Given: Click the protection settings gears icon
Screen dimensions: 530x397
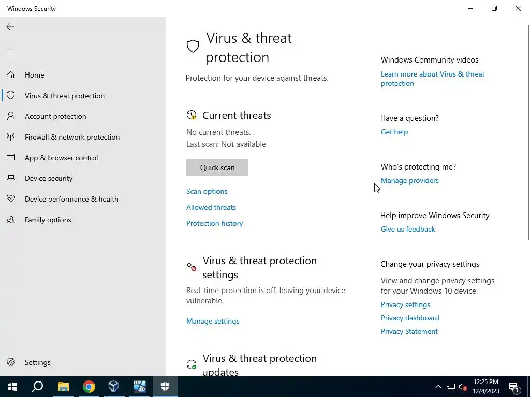Looking at the screenshot, I should click(x=192, y=267).
